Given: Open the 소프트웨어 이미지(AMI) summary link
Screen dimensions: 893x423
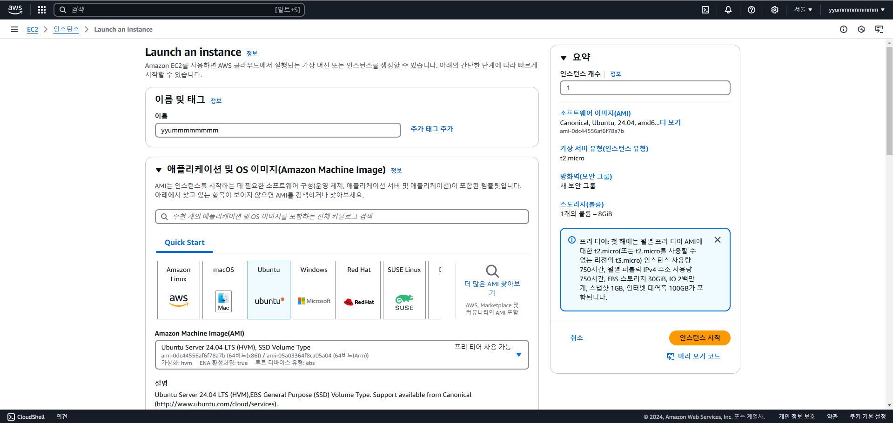Looking at the screenshot, I should [x=595, y=113].
